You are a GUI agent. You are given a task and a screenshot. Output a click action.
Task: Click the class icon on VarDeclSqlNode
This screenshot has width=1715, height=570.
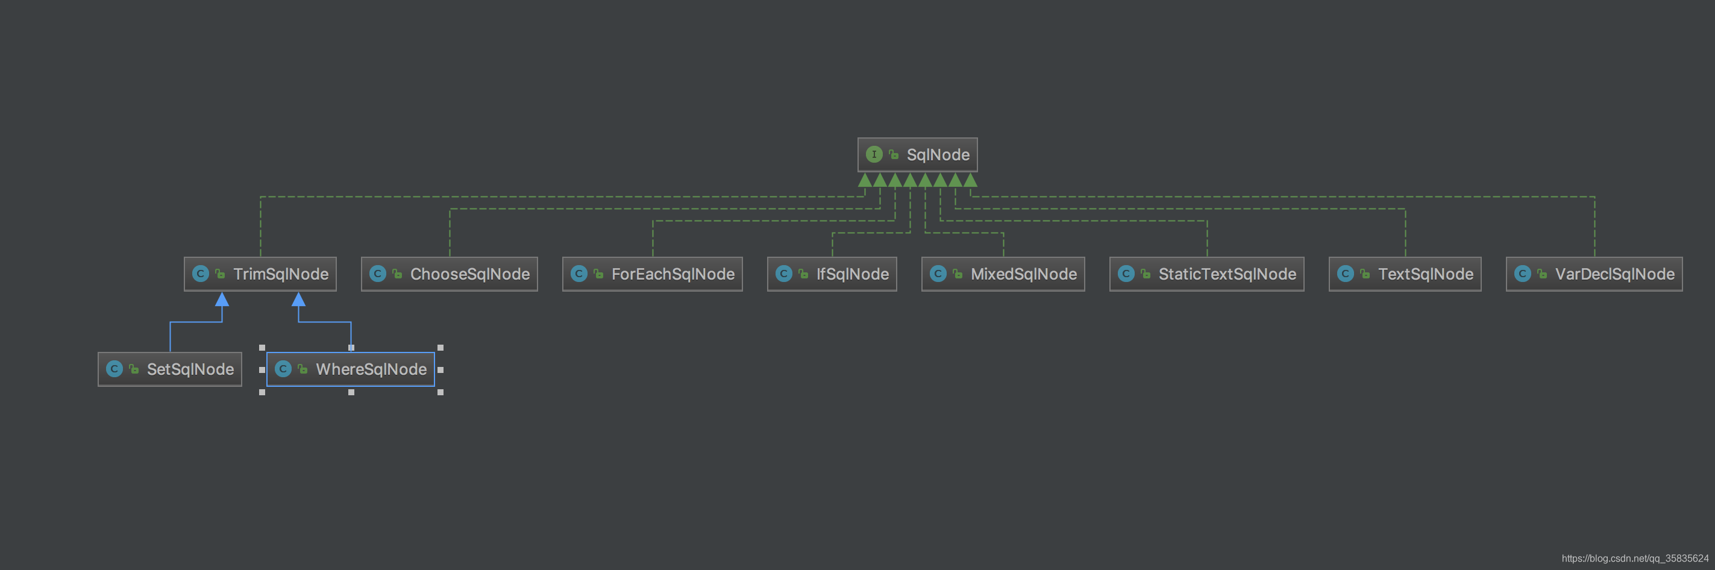pos(1523,274)
